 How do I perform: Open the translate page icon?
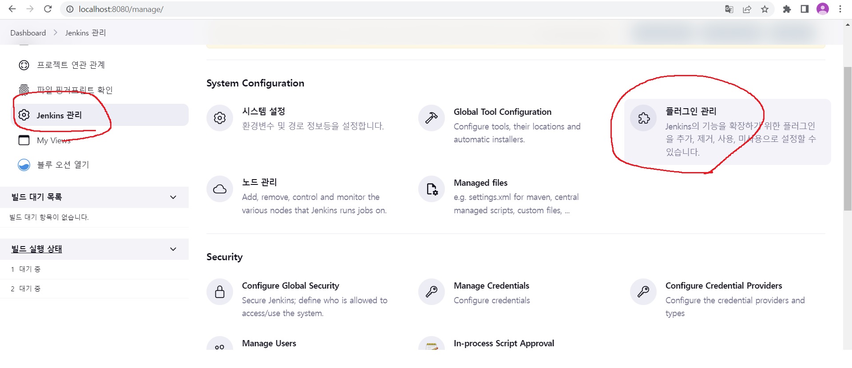pyautogui.click(x=729, y=9)
